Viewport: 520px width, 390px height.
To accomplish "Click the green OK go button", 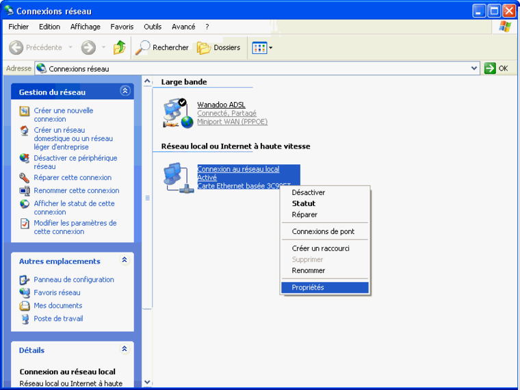I will coord(490,68).
